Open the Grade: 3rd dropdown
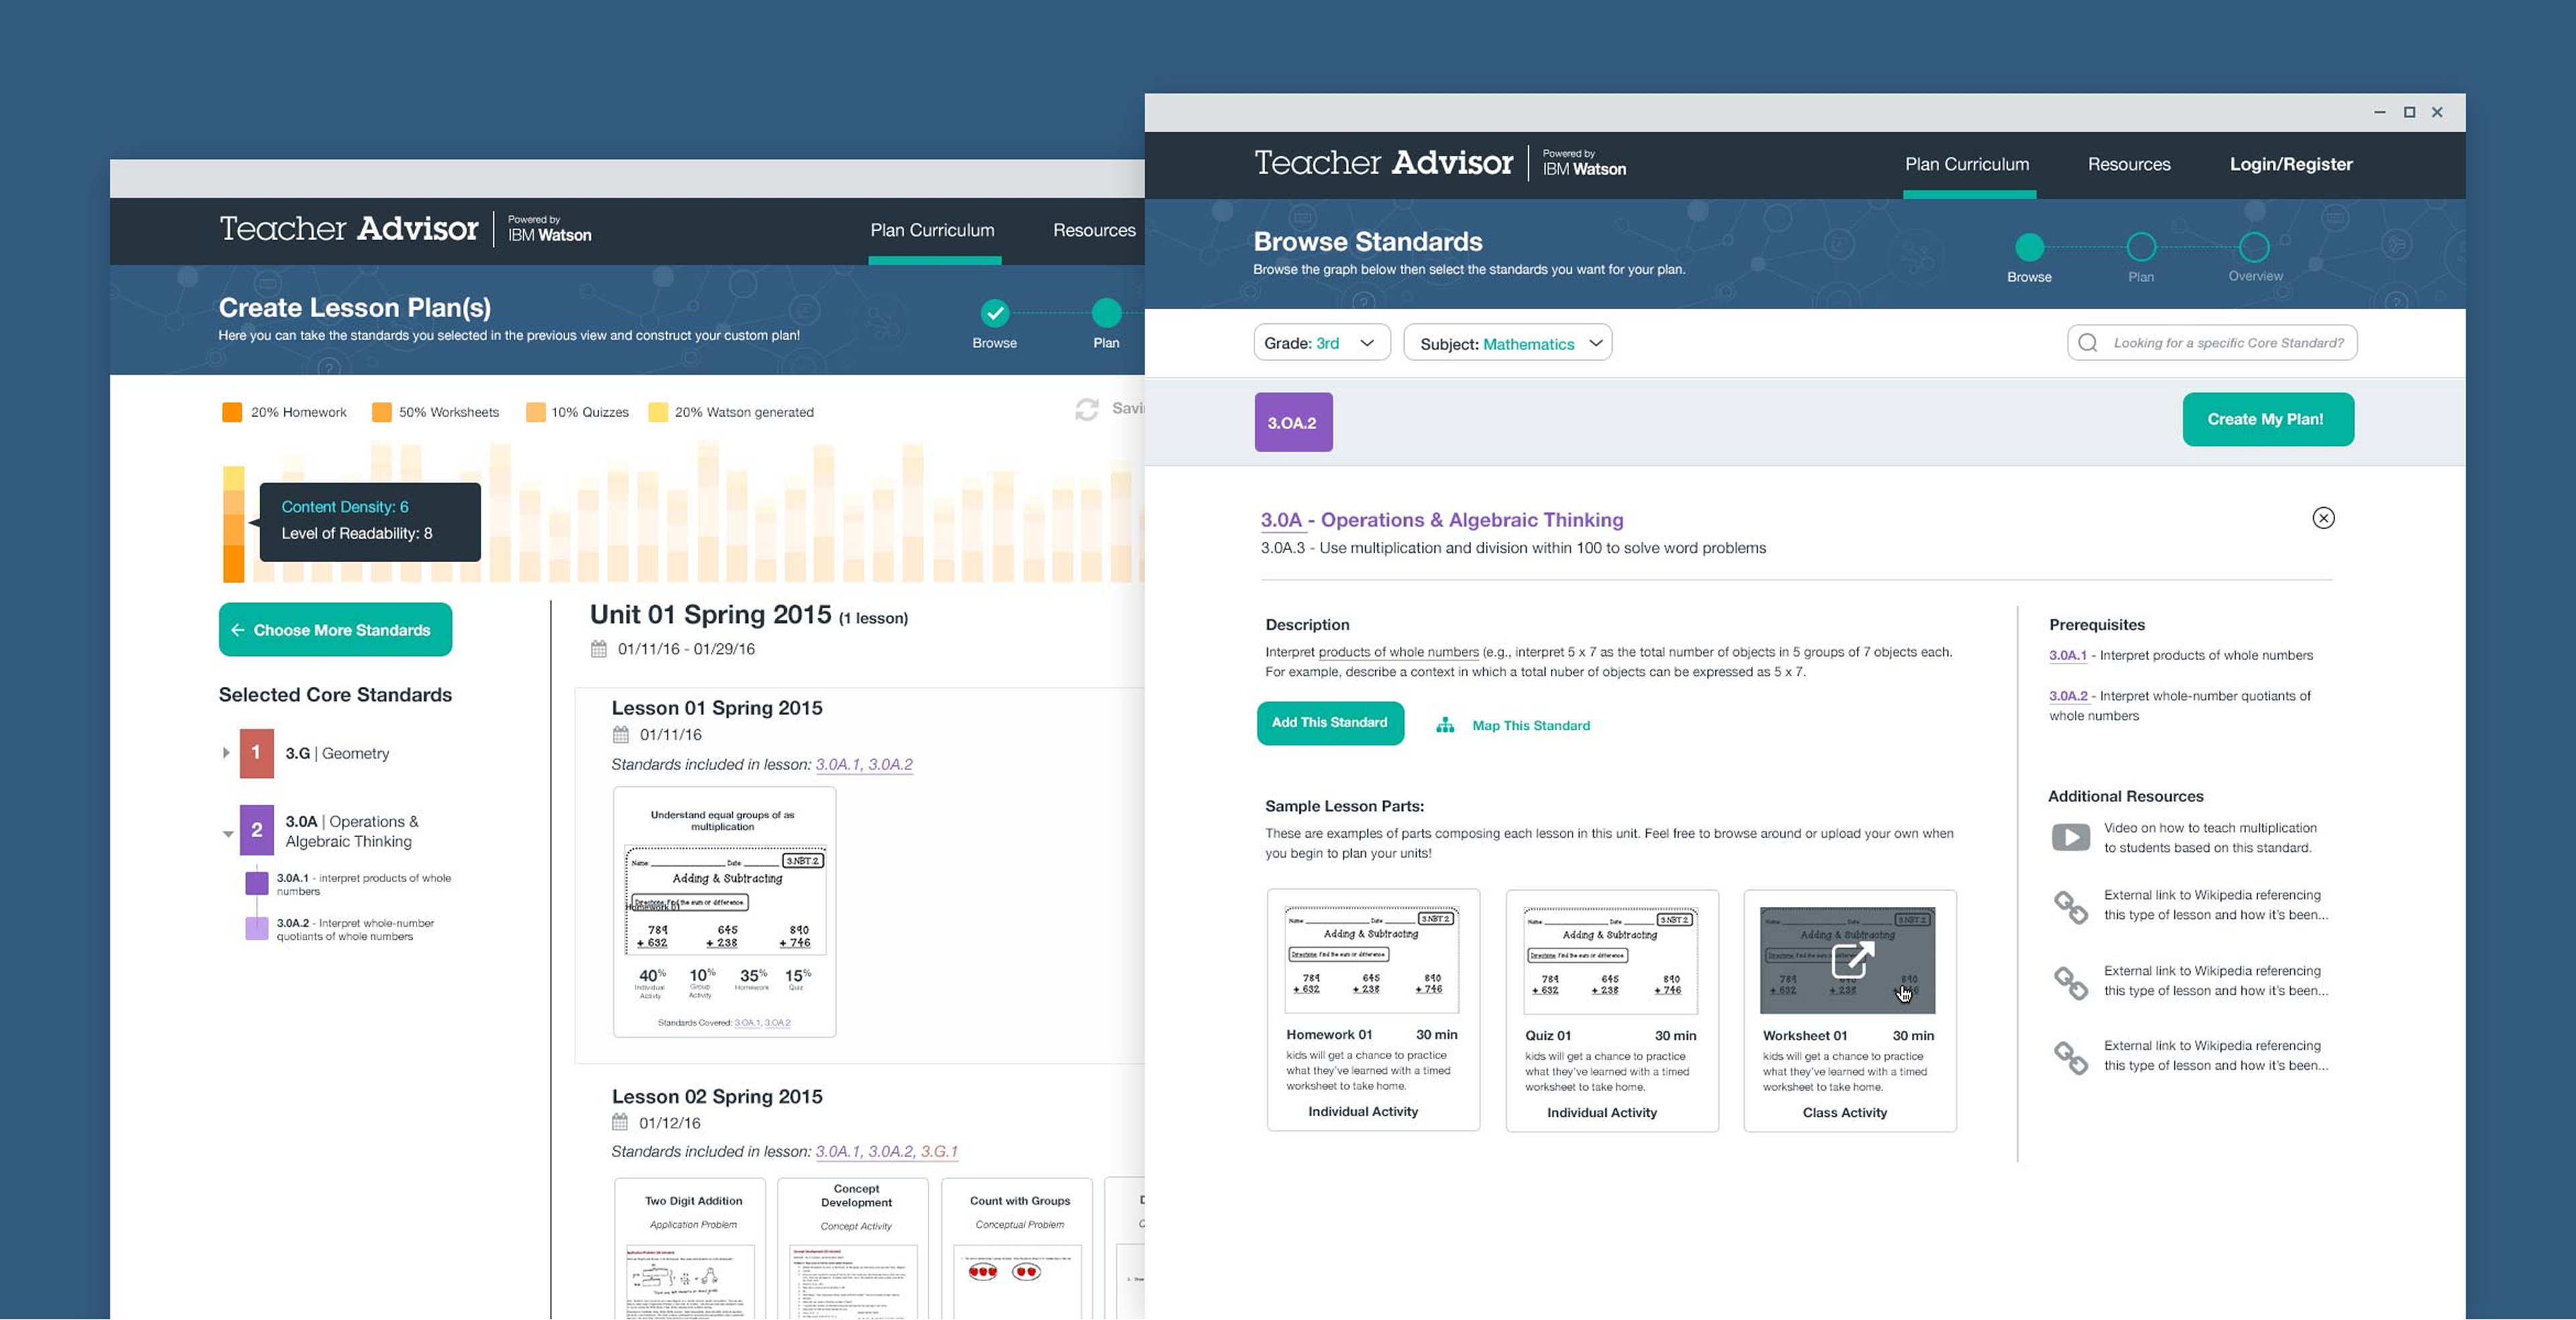 pyautogui.click(x=1321, y=343)
